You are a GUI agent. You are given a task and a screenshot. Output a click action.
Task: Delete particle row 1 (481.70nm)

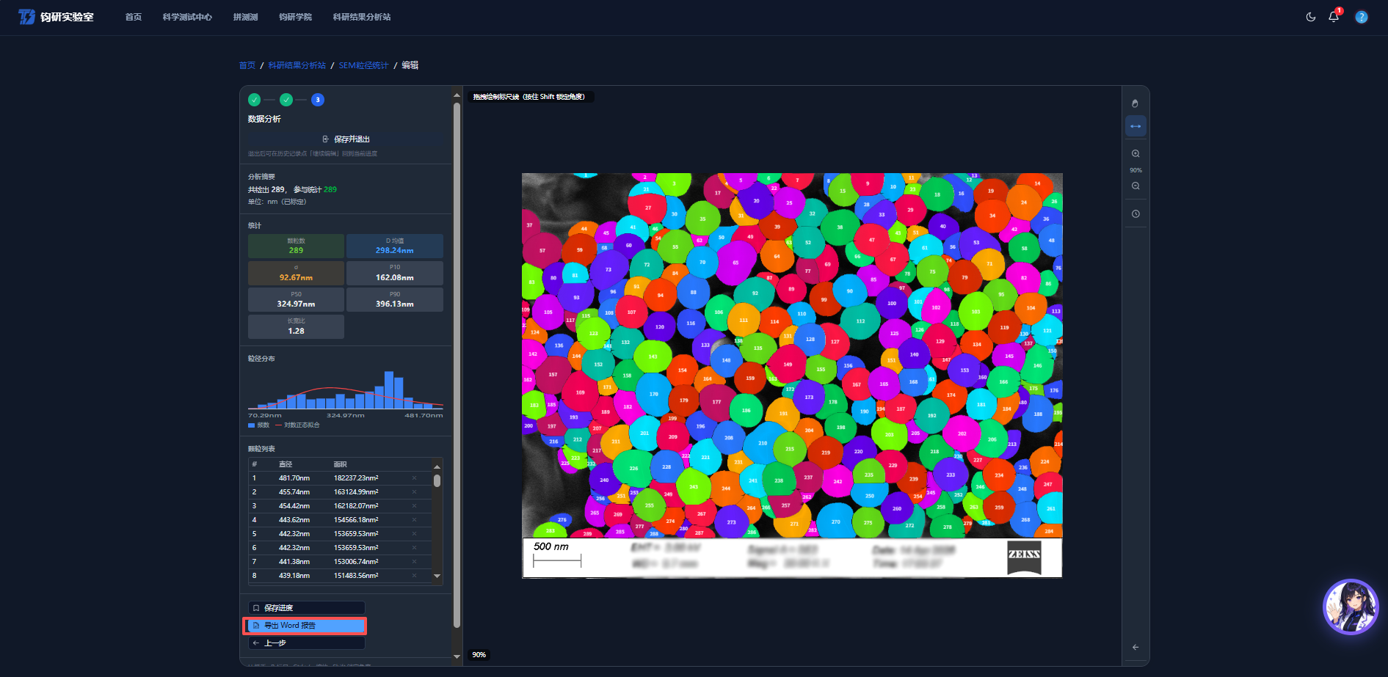point(414,478)
